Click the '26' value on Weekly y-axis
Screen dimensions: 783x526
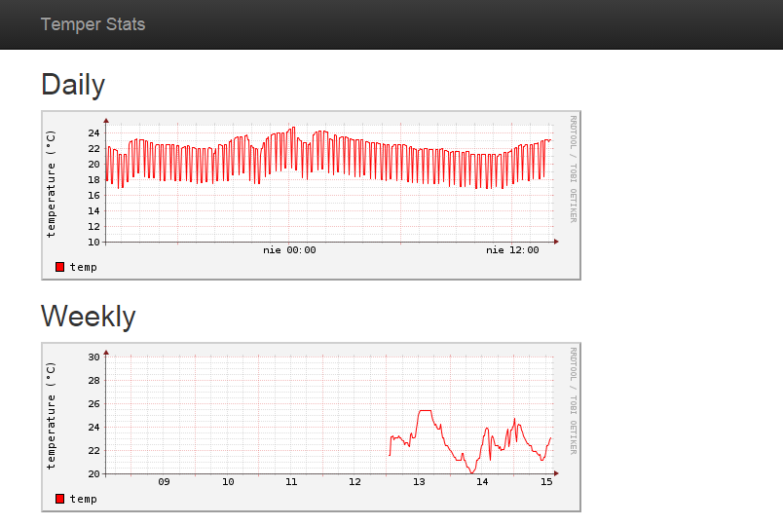93,403
